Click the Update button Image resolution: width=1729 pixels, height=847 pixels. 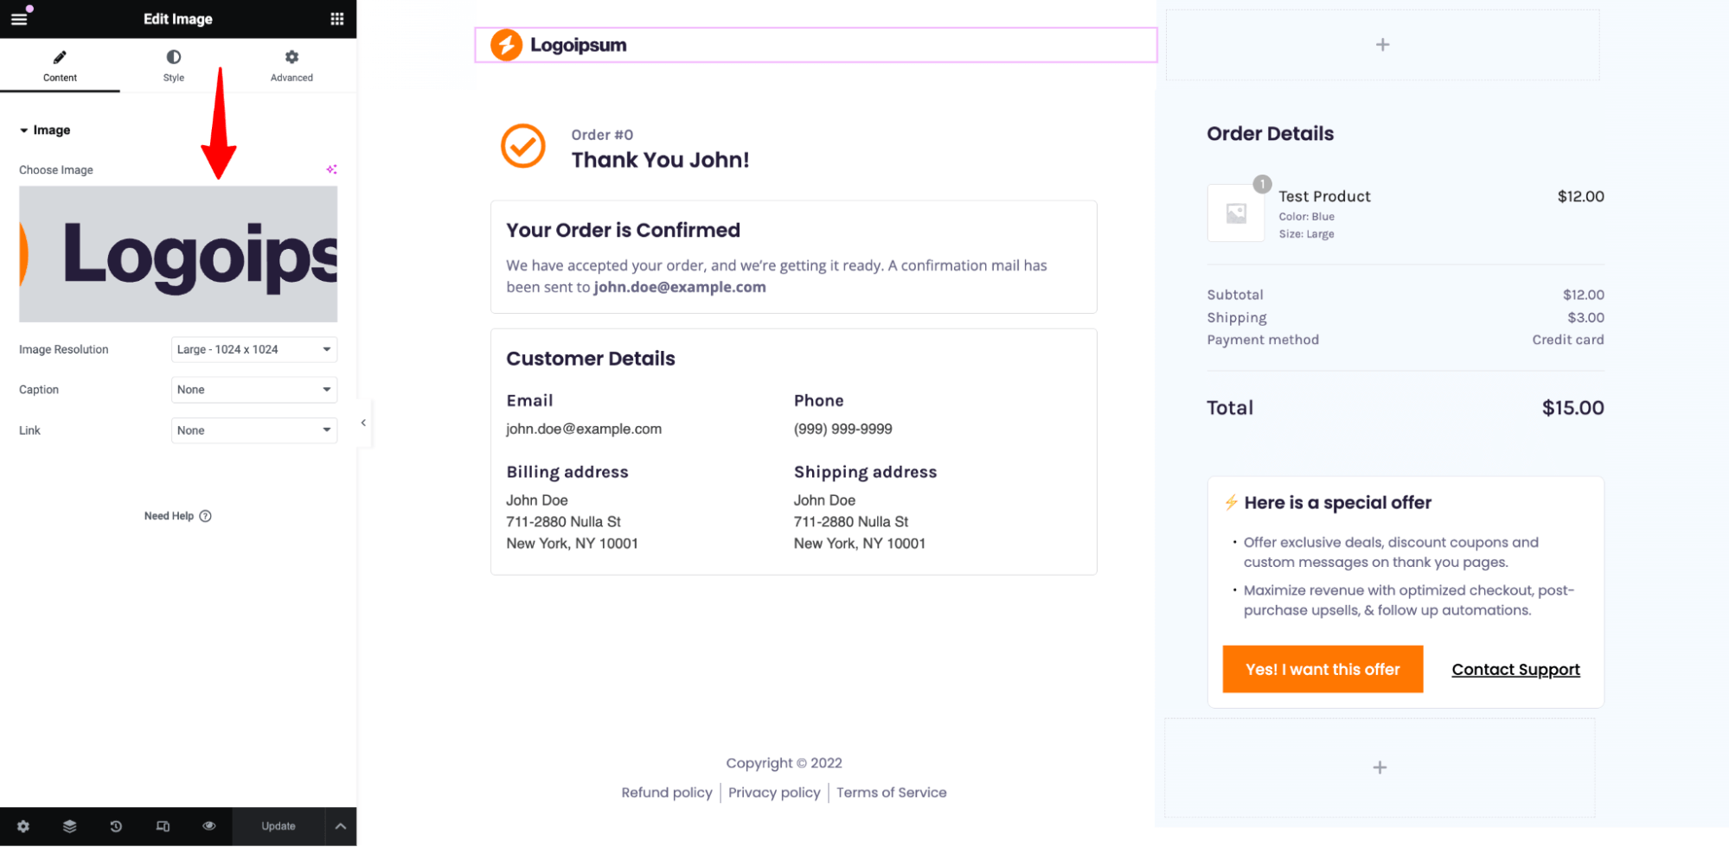point(279,826)
